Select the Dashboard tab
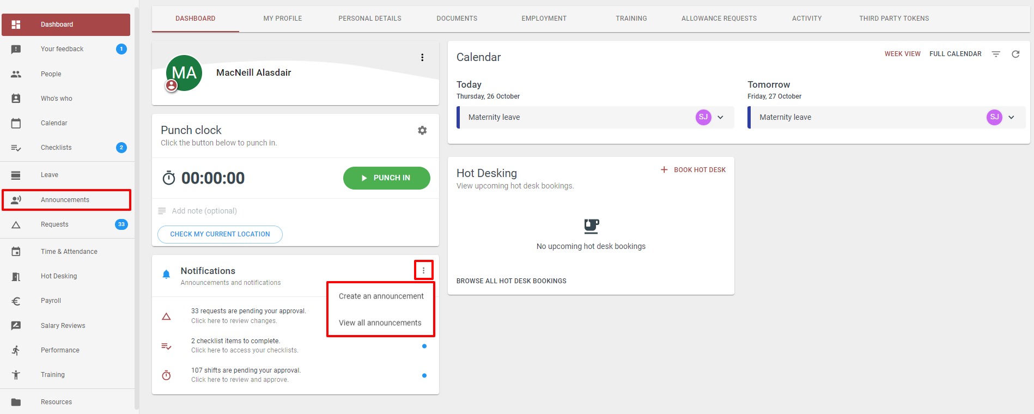The width and height of the screenshot is (1034, 414). pyautogui.click(x=196, y=19)
